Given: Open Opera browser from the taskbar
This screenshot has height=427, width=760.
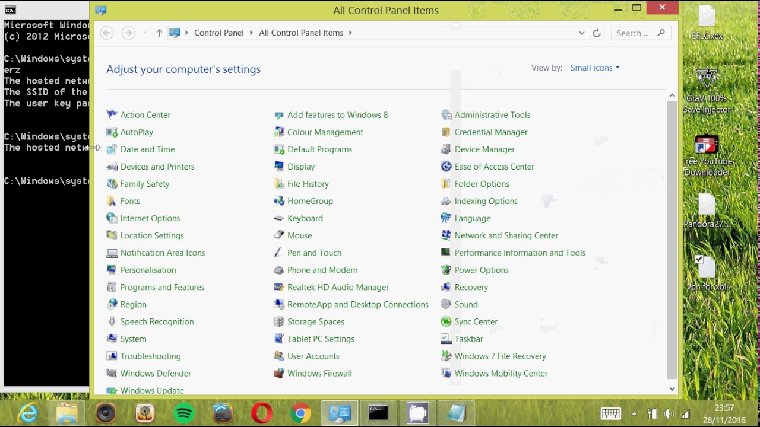Looking at the screenshot, I should pyautogui.click(x=262, y=413).
